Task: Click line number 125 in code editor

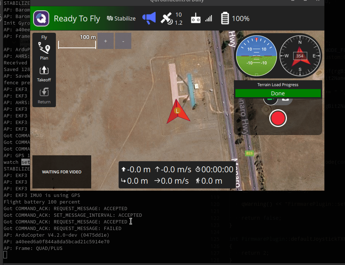Action: [x=215, y=239]
